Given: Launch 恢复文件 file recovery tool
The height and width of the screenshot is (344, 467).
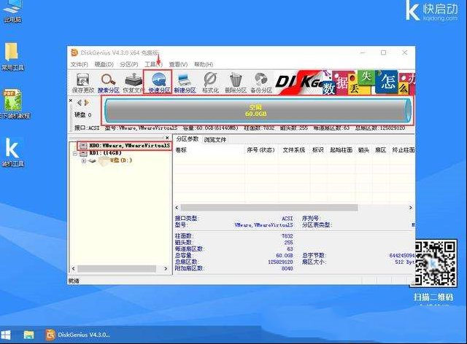Looking at the screenshot, I should (x=133, y=82).
